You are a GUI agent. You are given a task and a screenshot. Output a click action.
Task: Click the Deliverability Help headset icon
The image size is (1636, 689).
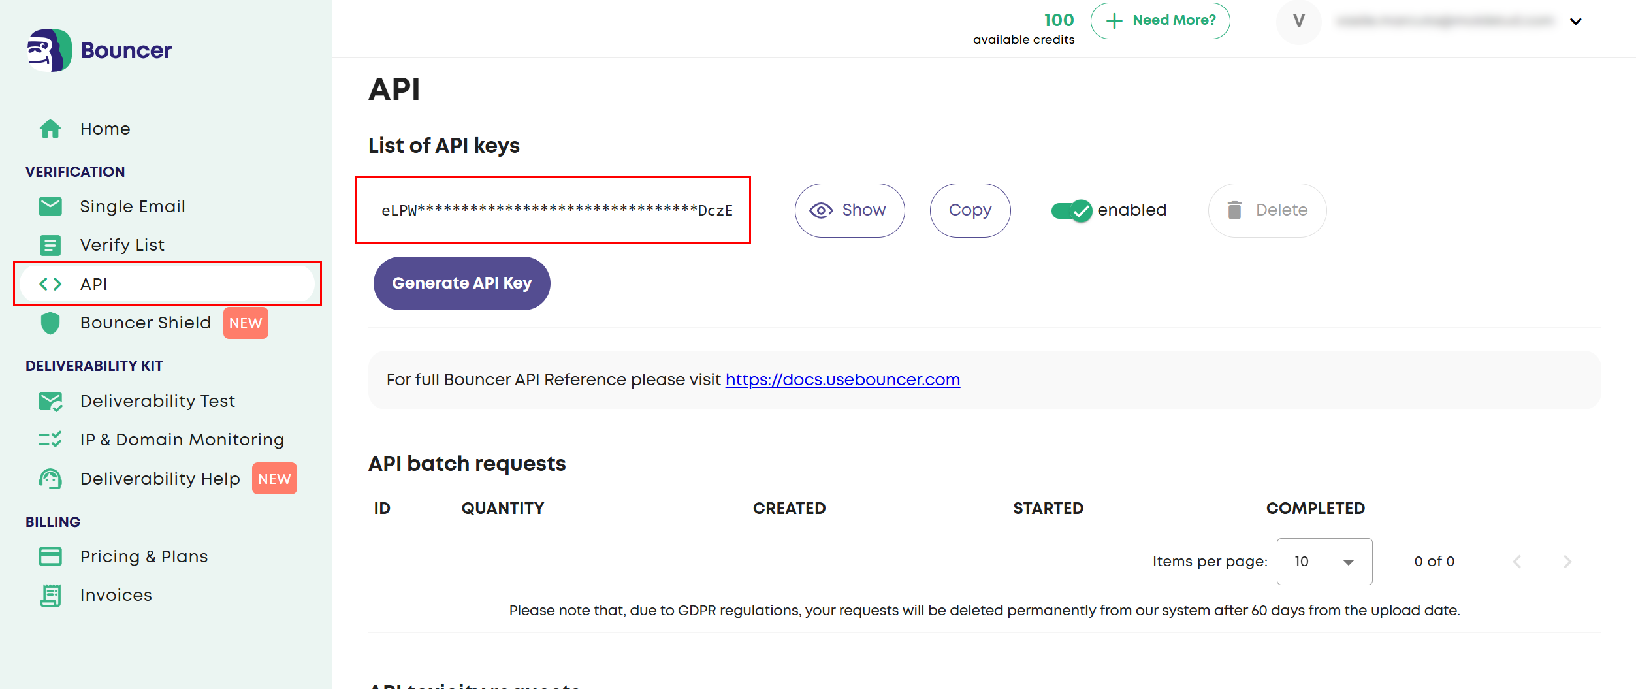tap(50, 479)
